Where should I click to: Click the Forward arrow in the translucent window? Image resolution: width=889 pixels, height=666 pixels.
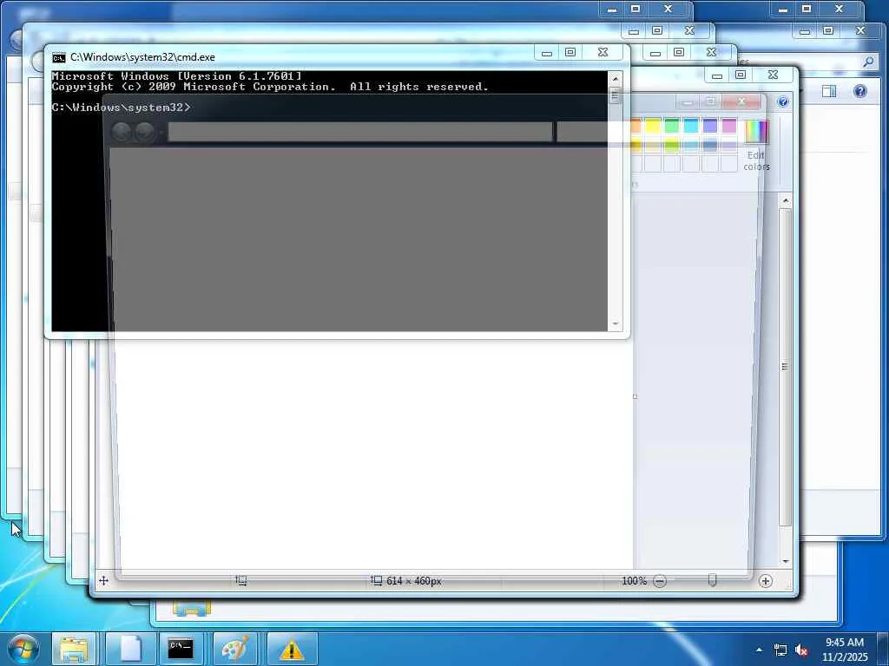coord(145,132)
